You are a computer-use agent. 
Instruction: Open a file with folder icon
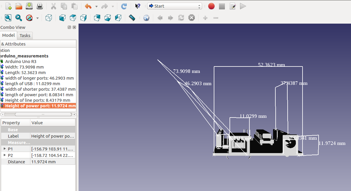[19, 6]
